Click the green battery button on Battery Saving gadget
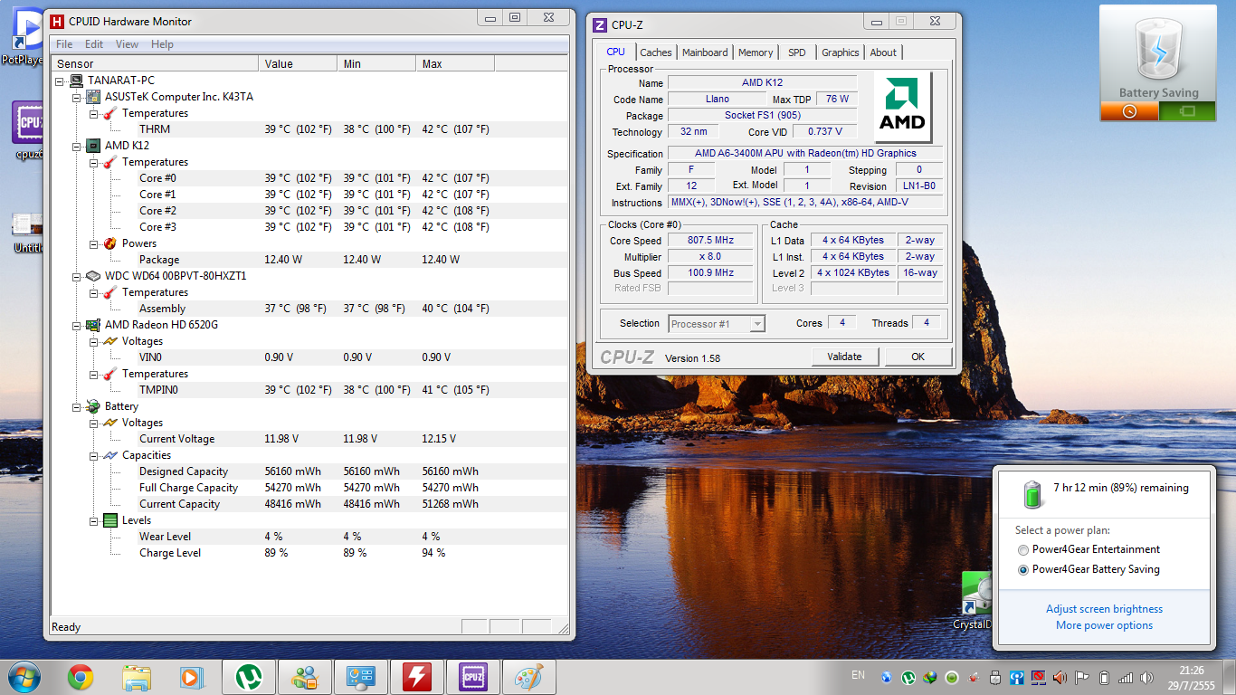The height and width of the screenshot is (695, 1236). tap(1187, 111)
